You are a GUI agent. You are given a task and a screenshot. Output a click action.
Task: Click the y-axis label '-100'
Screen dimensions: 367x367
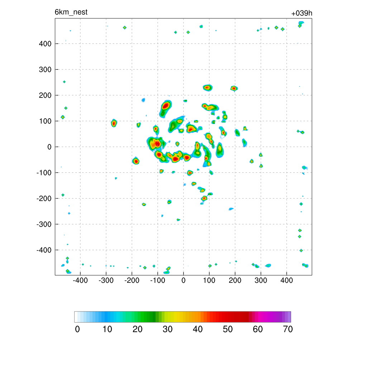point(44,173)
